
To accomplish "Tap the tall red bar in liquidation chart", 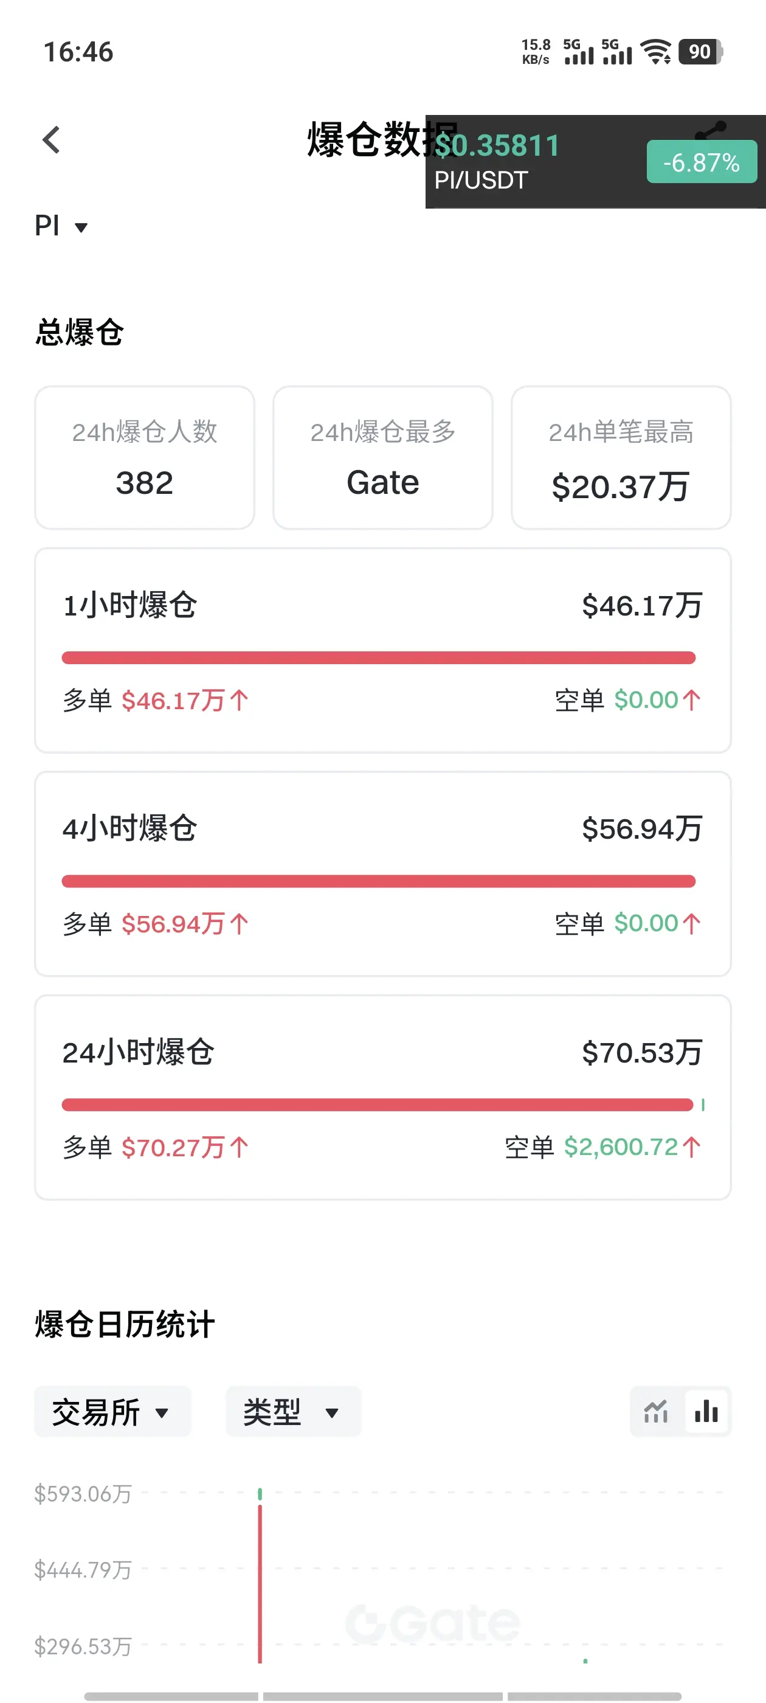I will [260, 1583].
